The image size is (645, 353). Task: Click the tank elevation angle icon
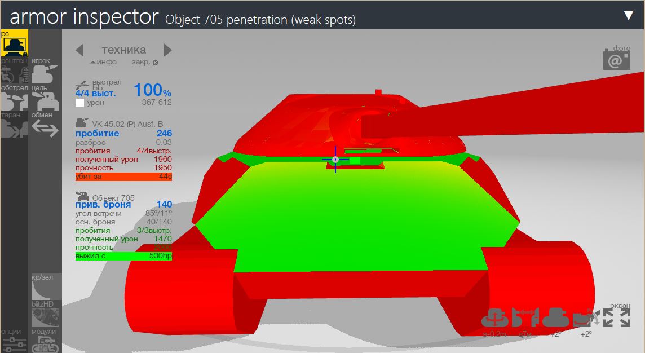[556, 317]
